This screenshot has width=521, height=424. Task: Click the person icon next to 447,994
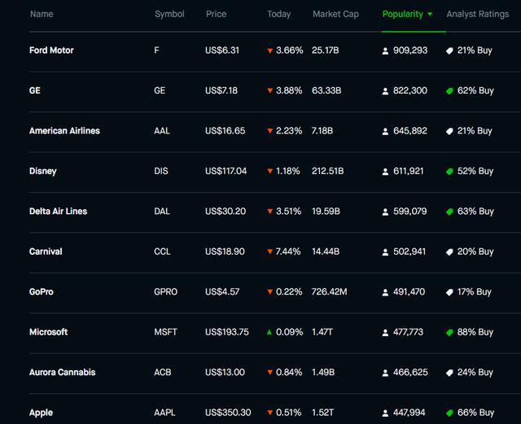[385, 413]
